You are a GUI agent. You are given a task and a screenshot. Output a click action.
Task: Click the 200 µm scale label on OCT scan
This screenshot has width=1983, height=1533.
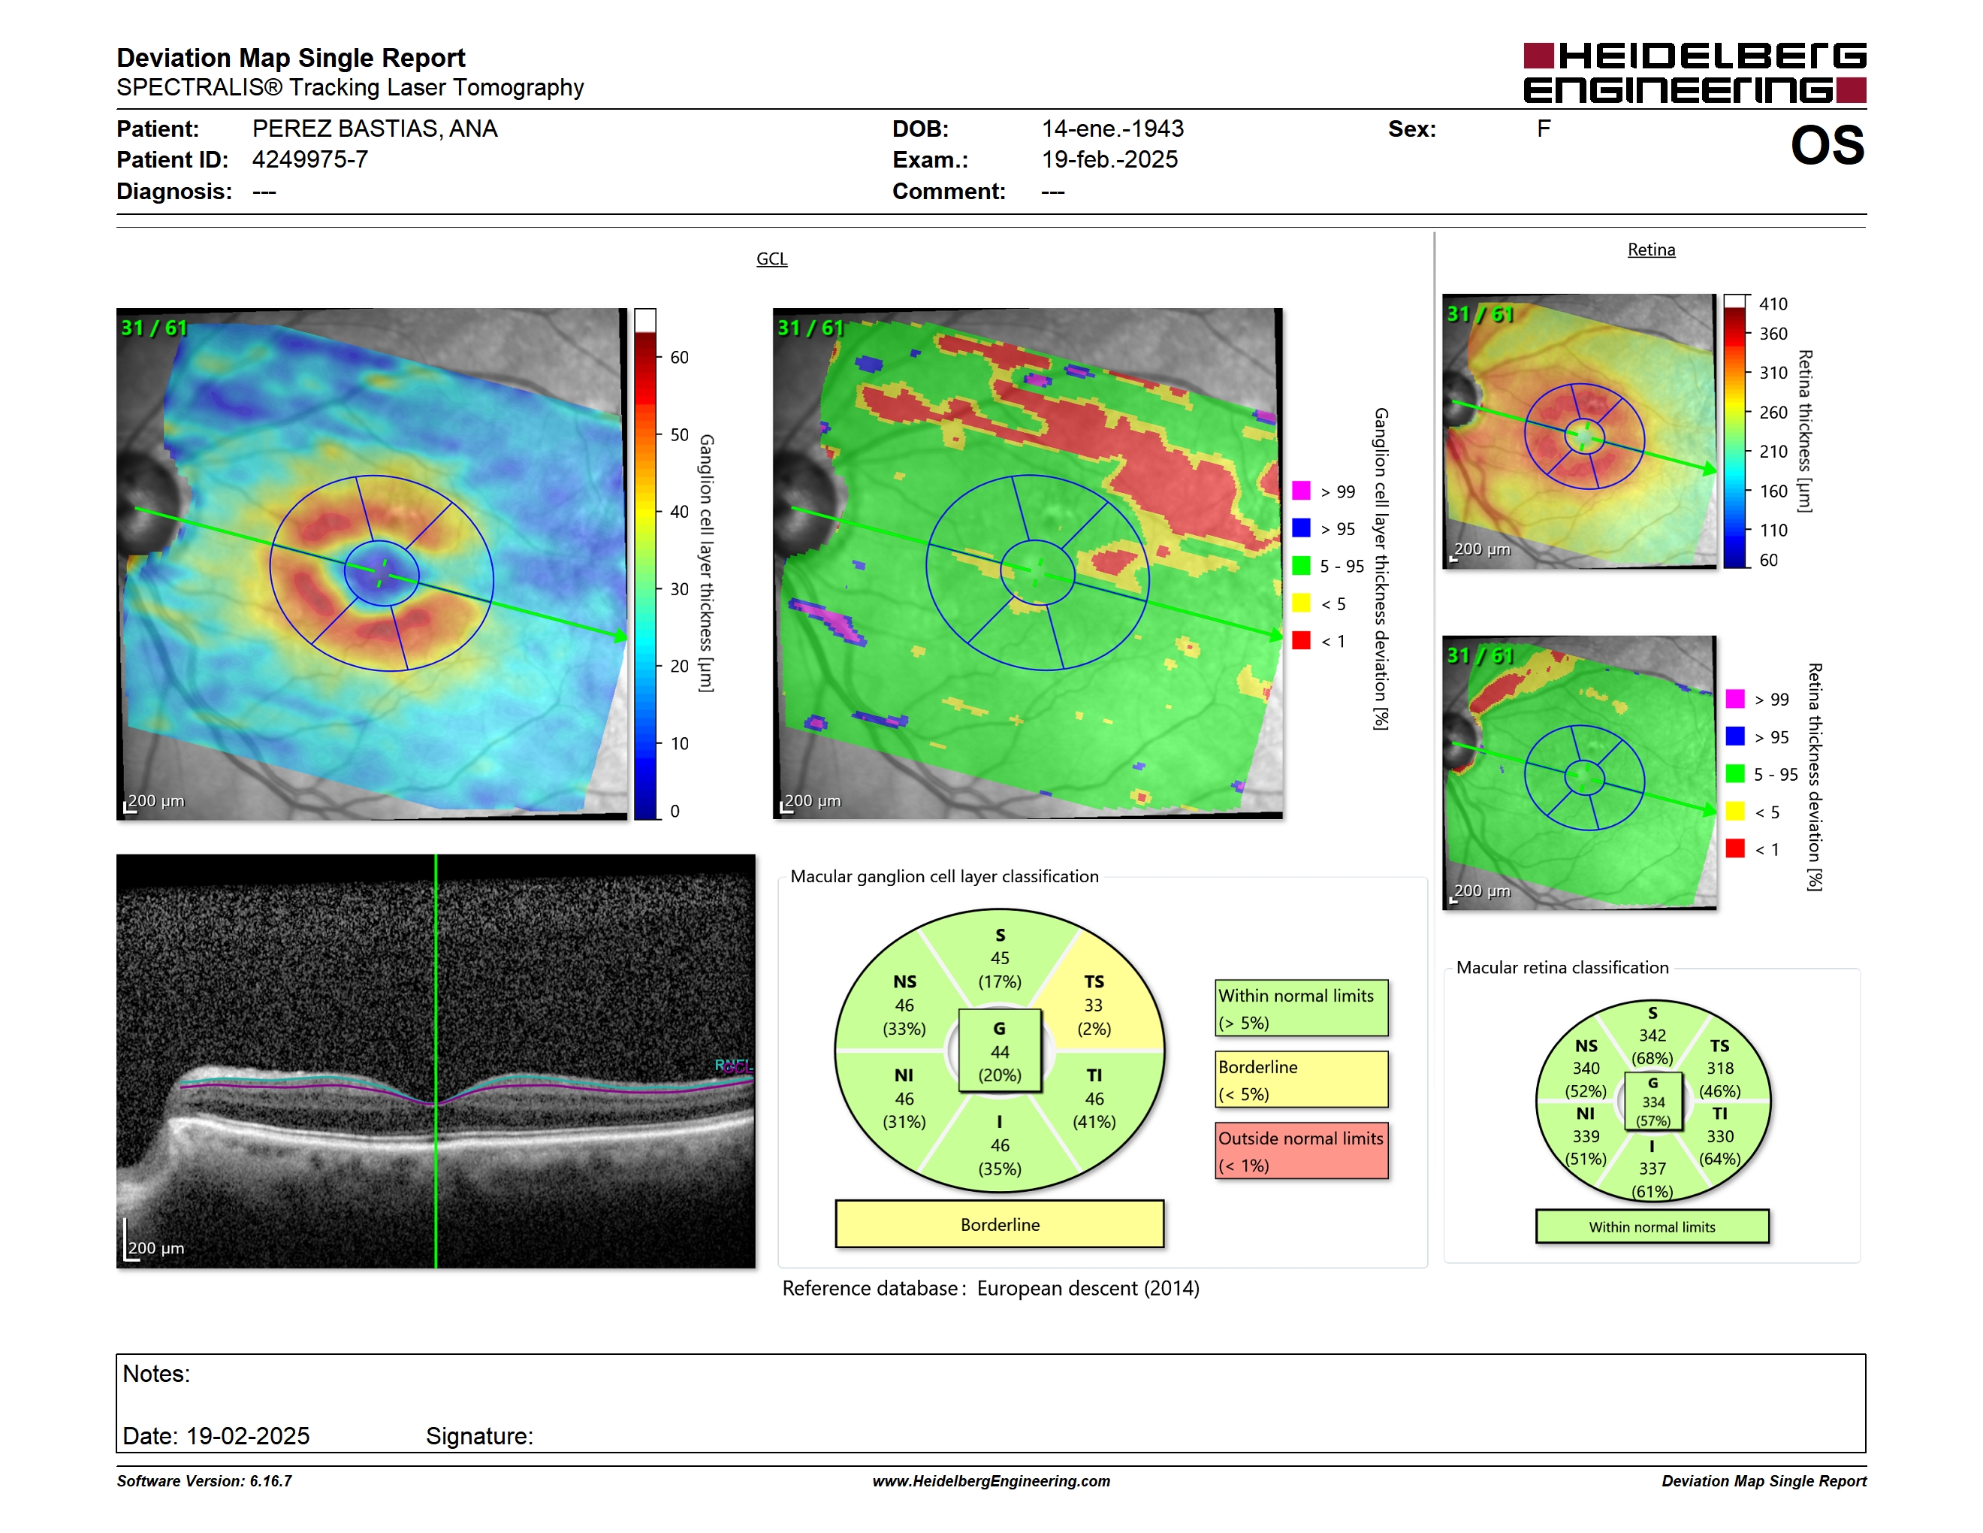point(155,1249)
